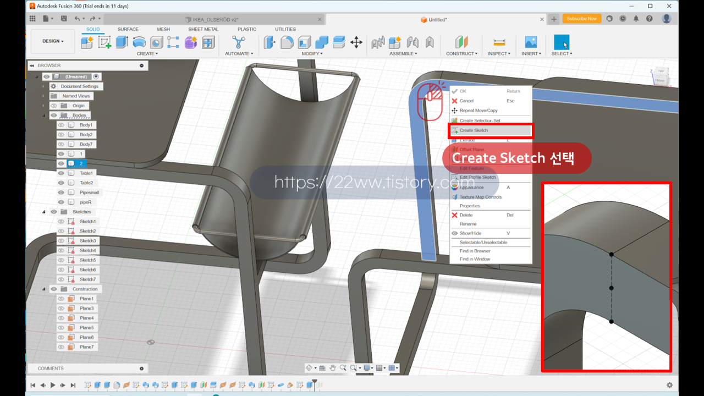
Task: Switch to the SHEET METAL tab
Action: tap(204, 29)
